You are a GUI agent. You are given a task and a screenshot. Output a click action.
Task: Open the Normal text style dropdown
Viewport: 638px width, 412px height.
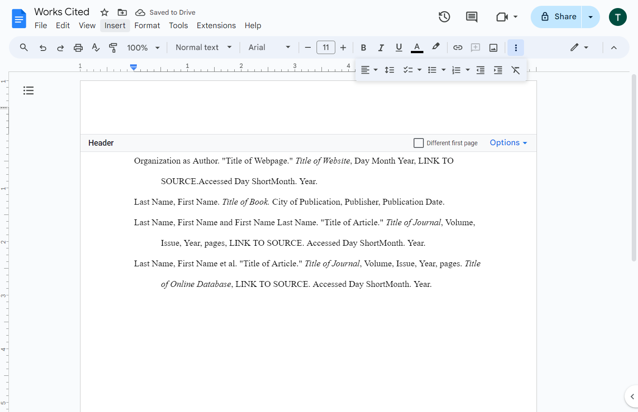point(203,47)
